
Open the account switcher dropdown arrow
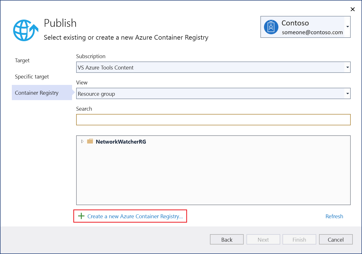pos(348,27)
